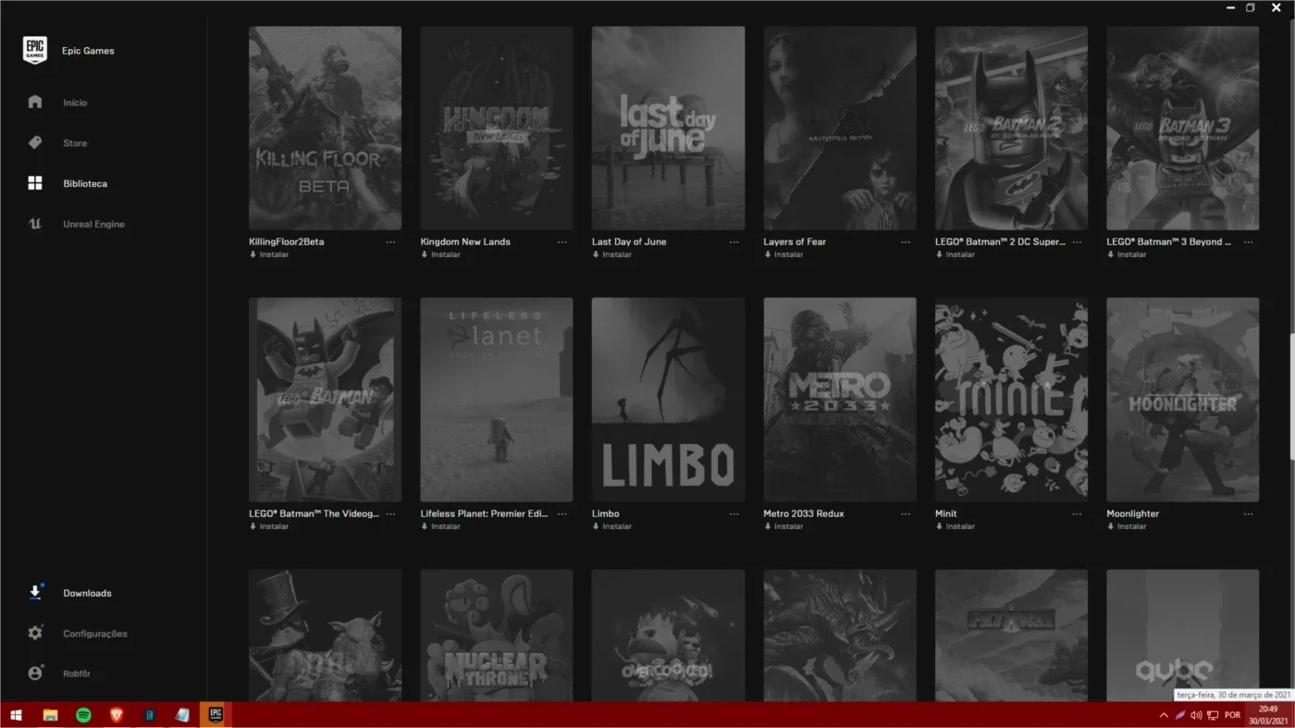Image resolution: width=1295 pixels, height=728 pixels.
Task: Open the Início home icon
Action: coord(35,102)
